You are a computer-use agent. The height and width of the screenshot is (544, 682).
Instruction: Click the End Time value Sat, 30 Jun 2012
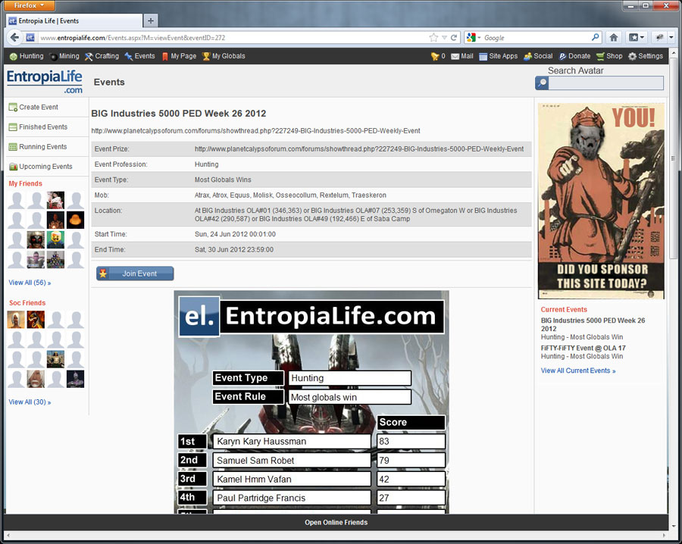234,249
